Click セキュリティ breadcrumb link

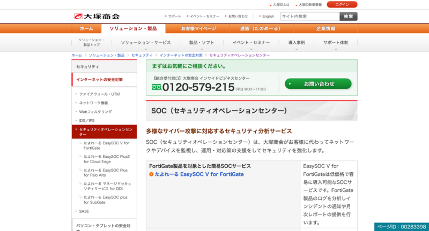click(142, 55)
